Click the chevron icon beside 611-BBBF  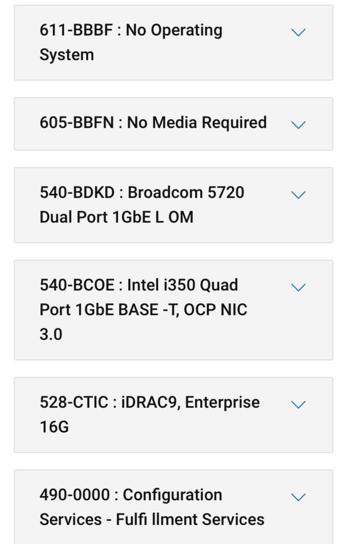[299, 32]
